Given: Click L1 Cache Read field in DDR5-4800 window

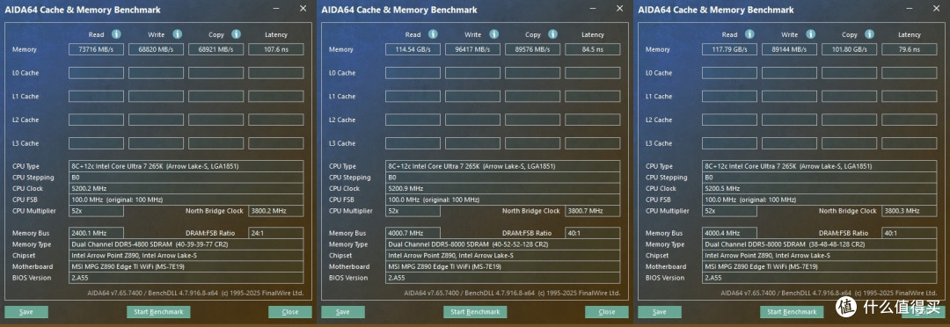Looking at the screenshot, I should pos(96,97).
